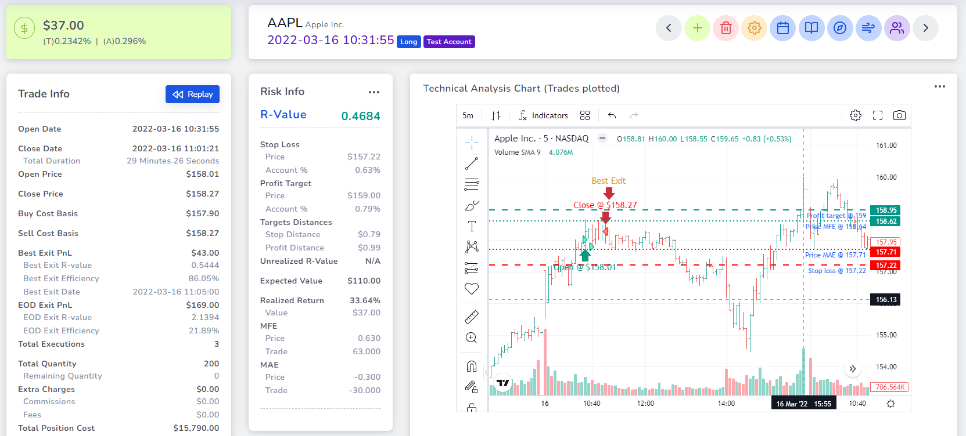
Task: Collapse the chart legend minus button
Action: [x=602, y=138]
